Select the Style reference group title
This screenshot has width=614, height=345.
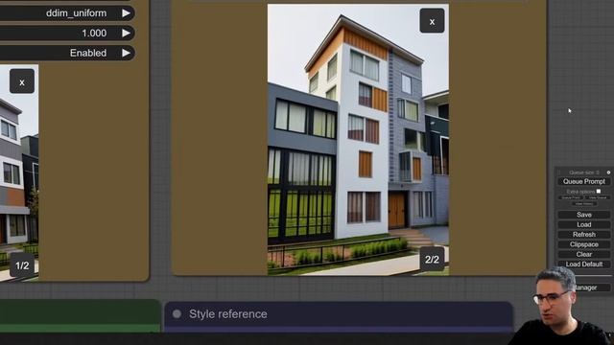click(x=228, y=314)
